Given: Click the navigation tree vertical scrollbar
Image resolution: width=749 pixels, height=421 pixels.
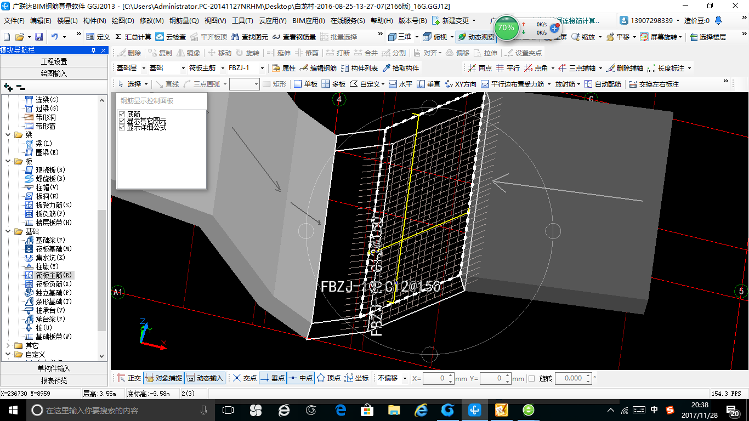Looking at the screenshot, I should click(x=102, y=270).
